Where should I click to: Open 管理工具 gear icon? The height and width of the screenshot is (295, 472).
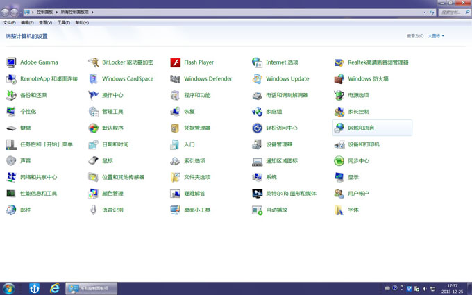[x=93, y=112]
